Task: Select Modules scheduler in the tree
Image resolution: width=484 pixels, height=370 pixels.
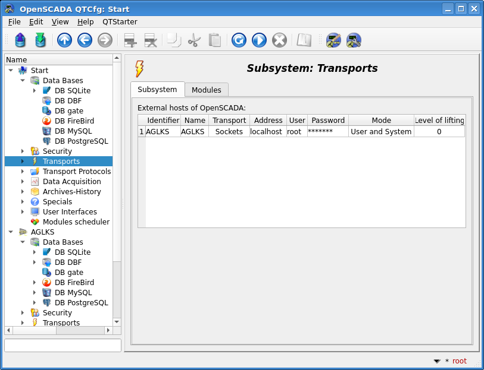Action: [76, 222]
